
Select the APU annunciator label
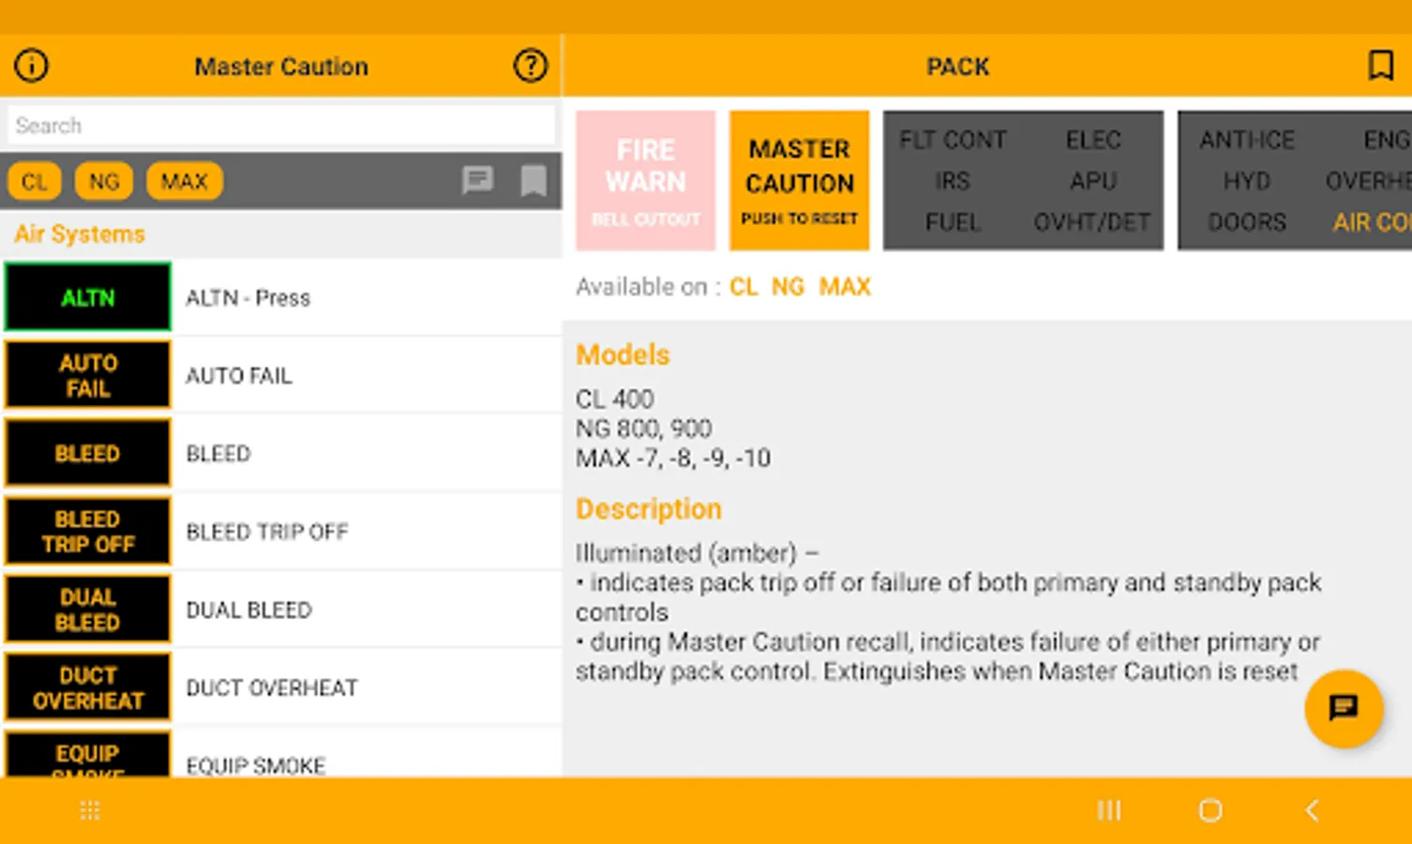point(1093,181)
